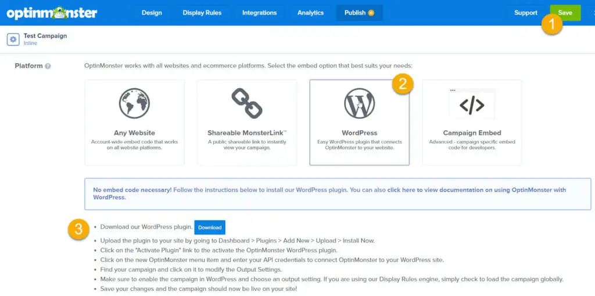Viewport: 595px width, 296px height.
Task: Click the 'Find your campaign' instruction line
Action: (x=191, y=270)
